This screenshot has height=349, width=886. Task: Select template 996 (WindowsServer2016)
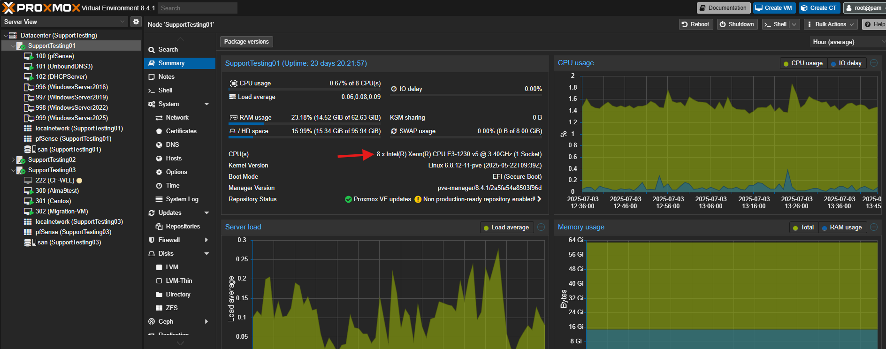pos(71,87)
